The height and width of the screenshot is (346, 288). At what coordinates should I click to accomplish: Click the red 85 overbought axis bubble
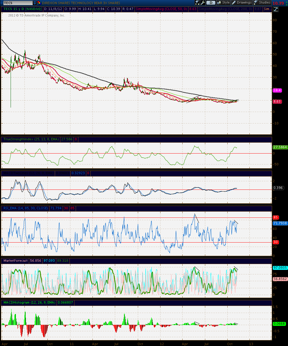point(276,217)
